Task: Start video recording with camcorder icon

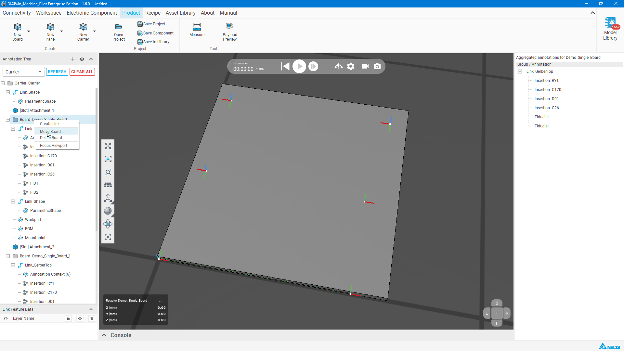Action: (365, 66)
